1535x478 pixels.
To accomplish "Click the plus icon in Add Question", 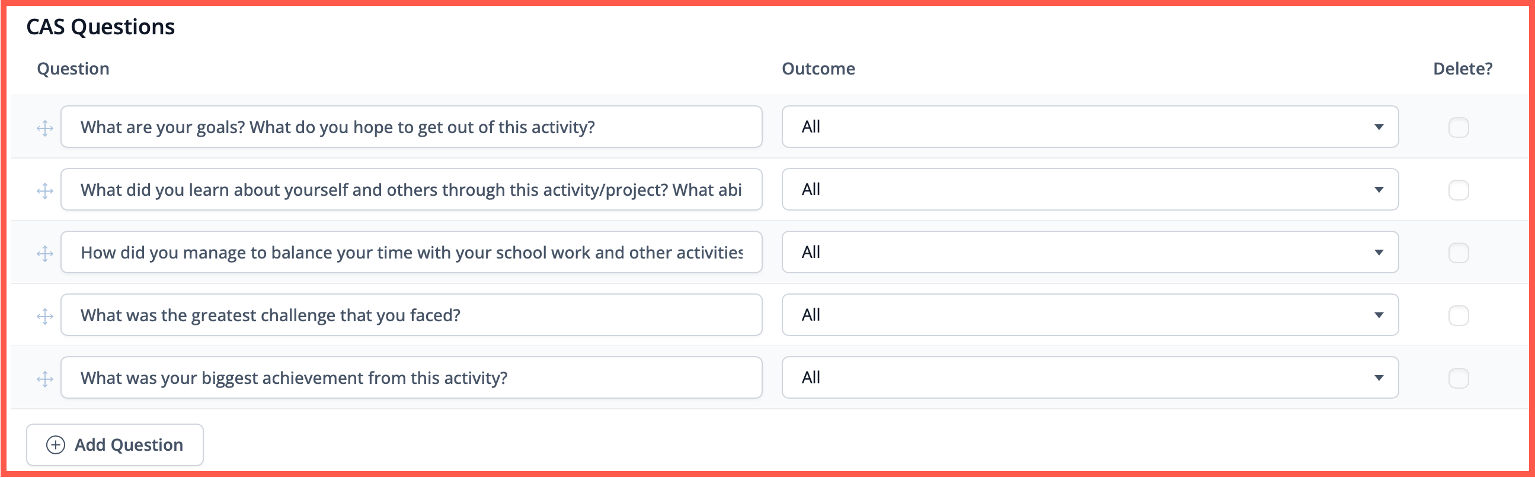I will [x=56, y=445].
